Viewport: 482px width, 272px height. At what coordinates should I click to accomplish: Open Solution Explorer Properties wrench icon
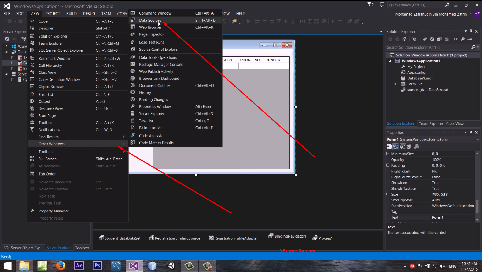pos(463,39)
